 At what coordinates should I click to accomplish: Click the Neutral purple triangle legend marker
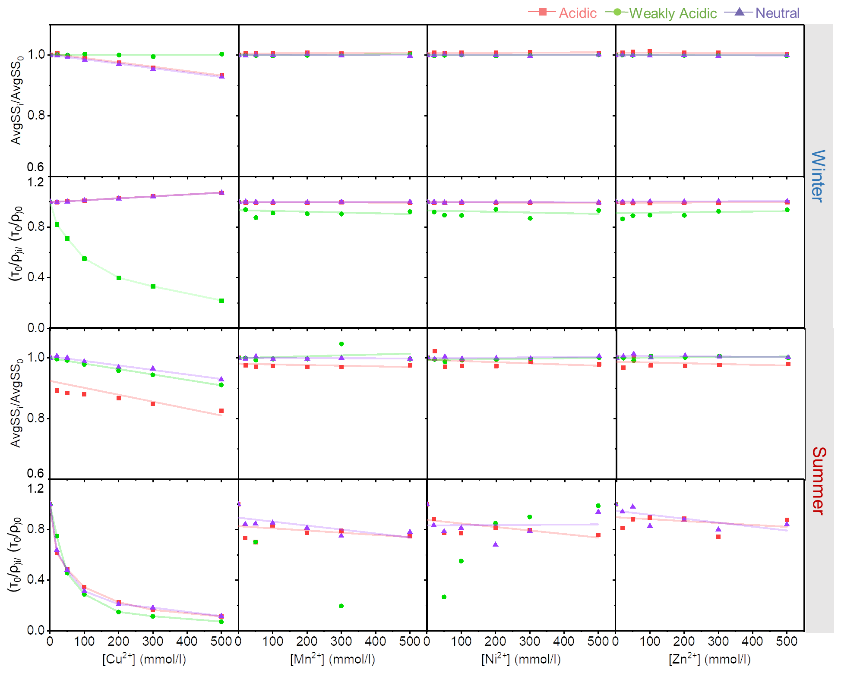coord(740,12)
